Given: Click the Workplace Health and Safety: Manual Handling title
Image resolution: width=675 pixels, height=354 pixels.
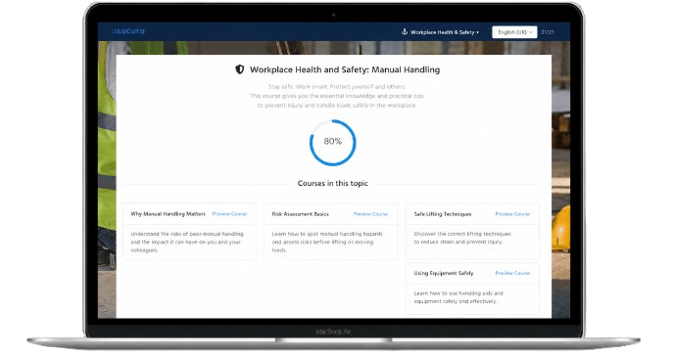Looking at the screenshot, I should (x=345, y=69).
